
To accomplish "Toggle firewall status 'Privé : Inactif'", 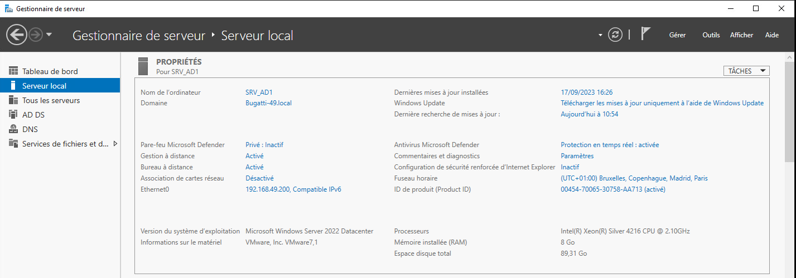I will (264, 145).
